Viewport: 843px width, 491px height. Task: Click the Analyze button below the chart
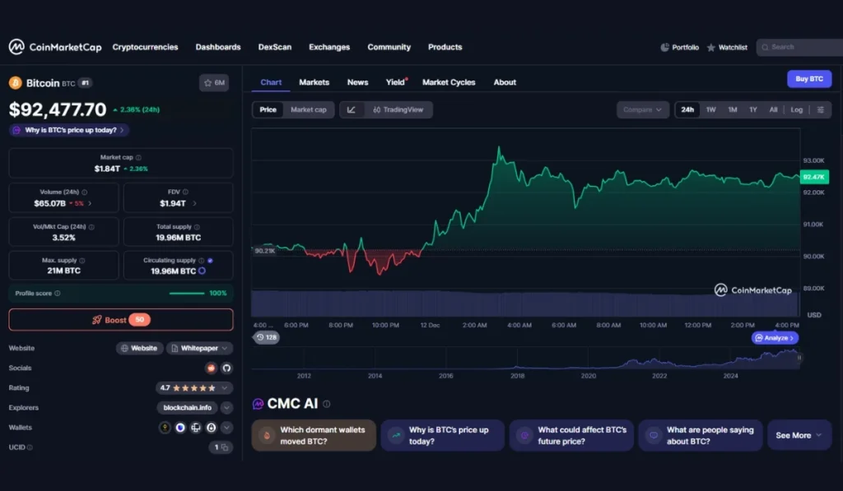(x=774, y=337)
